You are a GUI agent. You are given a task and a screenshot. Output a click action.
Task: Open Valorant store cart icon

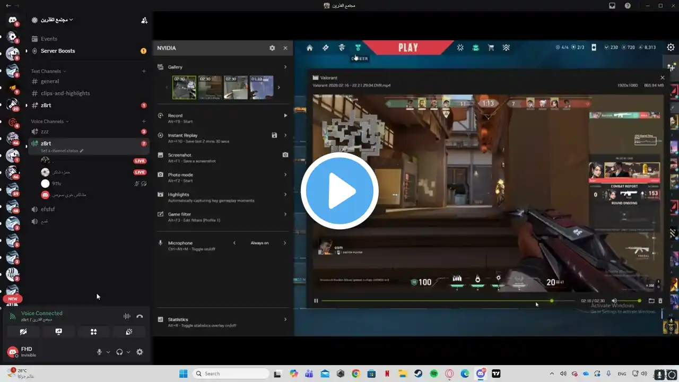point(491,48)
